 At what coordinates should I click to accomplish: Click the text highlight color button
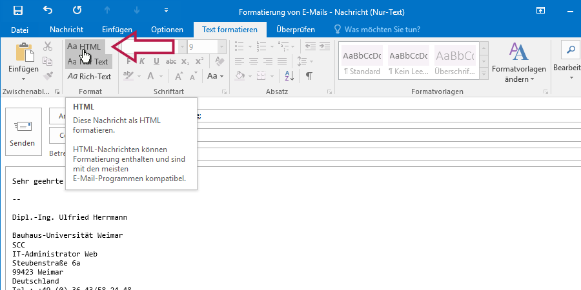[128, 76]
